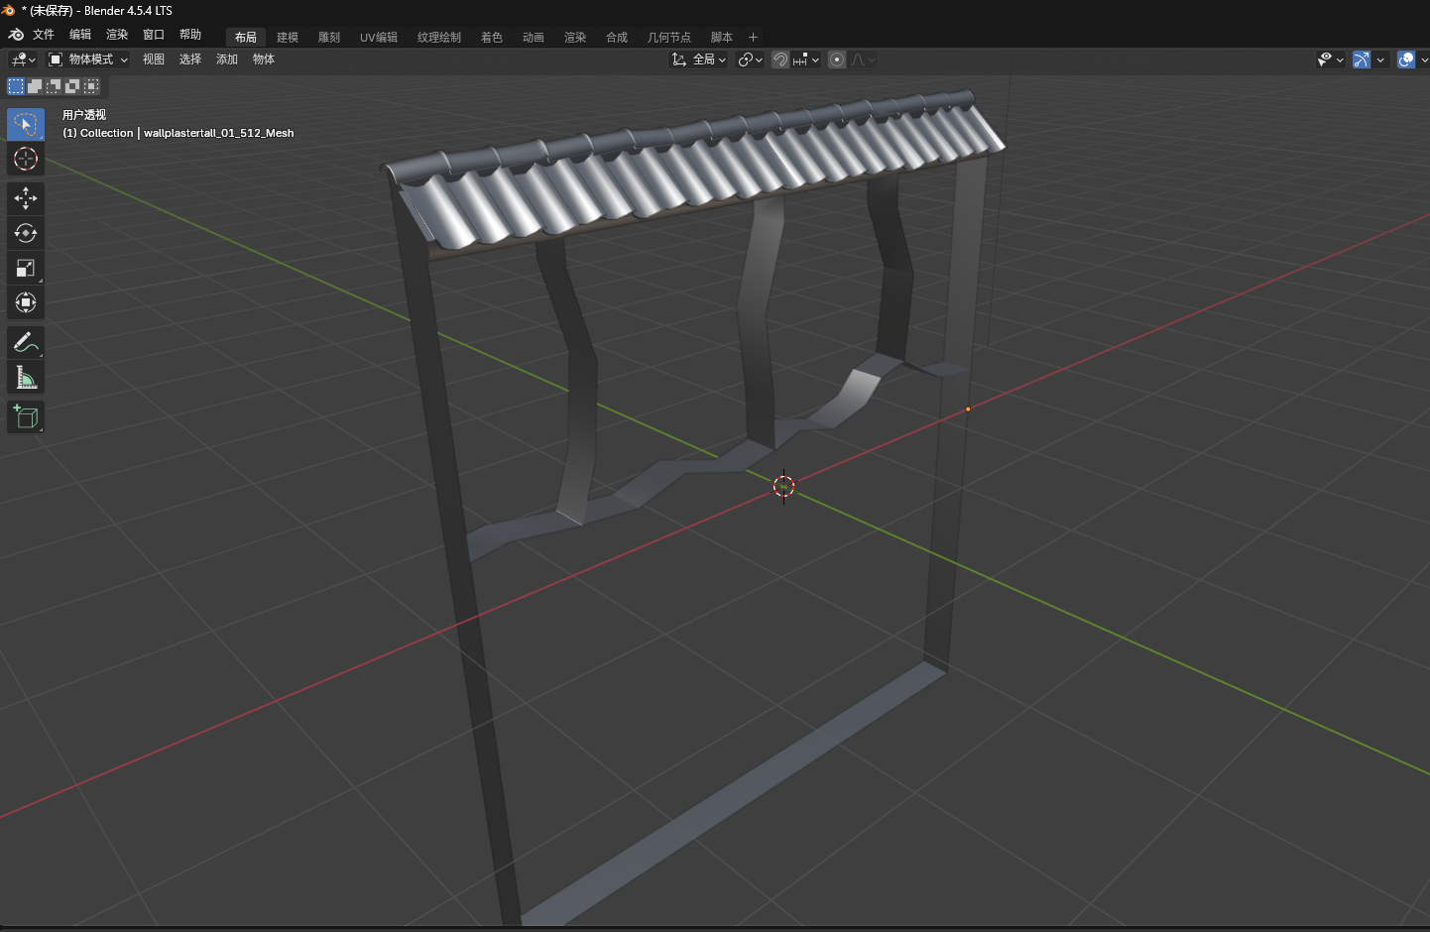
Task: Open the pivot point dropdown
Action: [750, 59]
